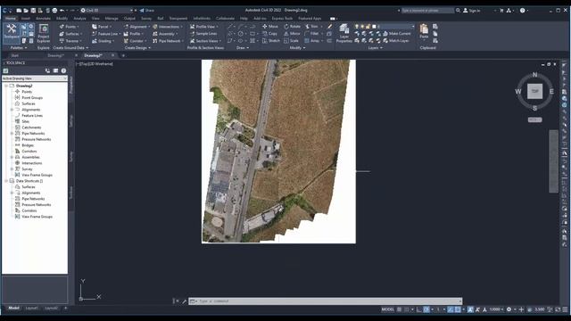Expand the Create Ground Data panel dropdown
Screen dimensions: 571x321
70,47
